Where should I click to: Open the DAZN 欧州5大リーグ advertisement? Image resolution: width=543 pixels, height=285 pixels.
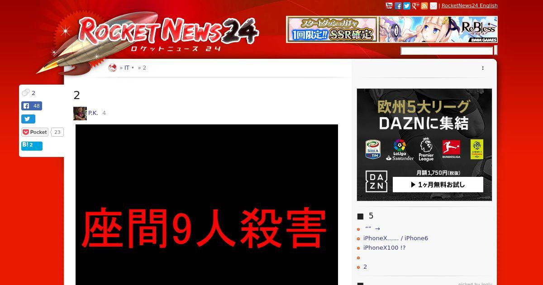pyautogui.click(x=424, y=145)
